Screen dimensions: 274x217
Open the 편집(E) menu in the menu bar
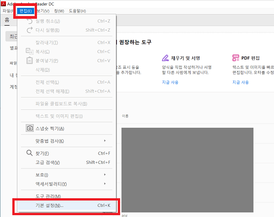(x=26, y=11)
